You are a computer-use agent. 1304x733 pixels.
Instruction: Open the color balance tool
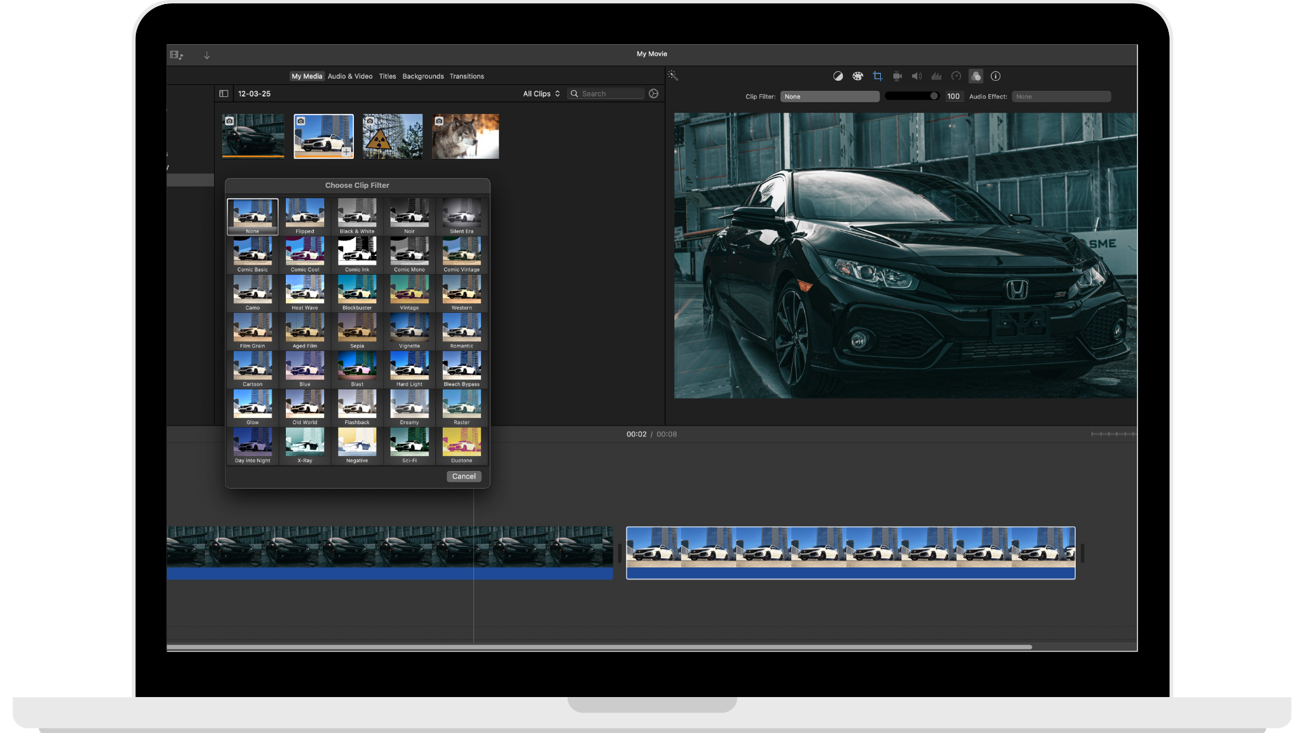tap(838, 76)
